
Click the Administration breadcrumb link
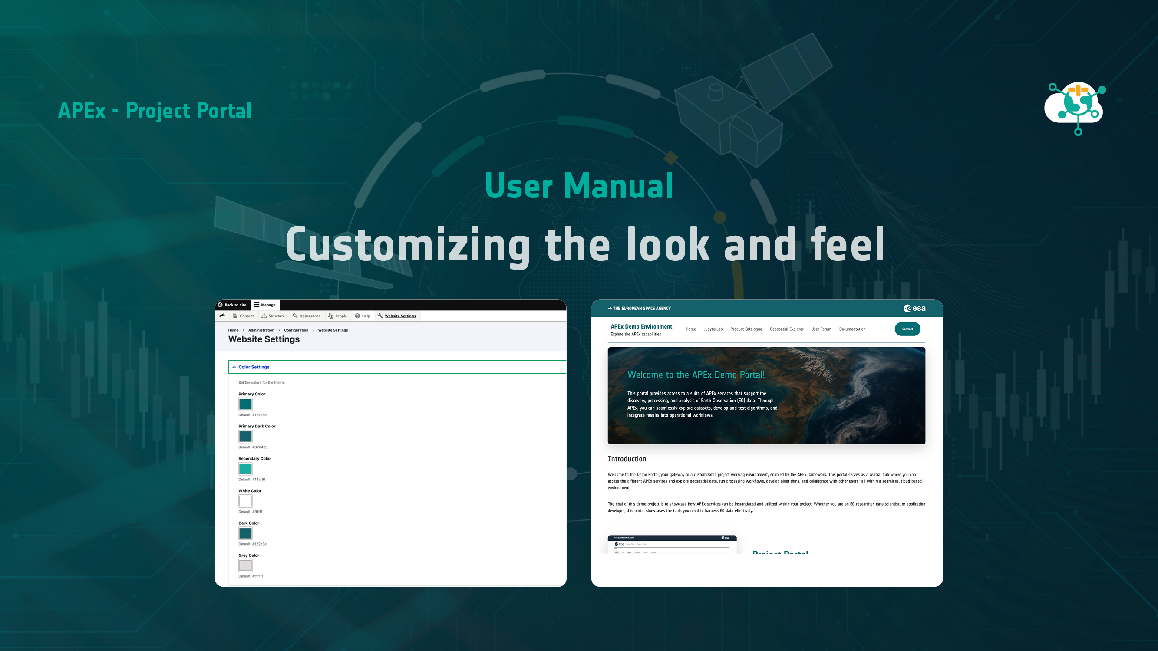pyautogui.click(x=261, y=330)
